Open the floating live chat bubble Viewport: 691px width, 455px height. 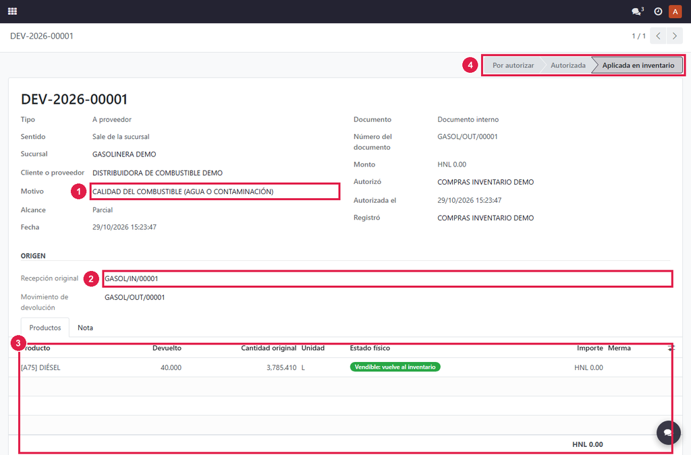tap(669, 433)
